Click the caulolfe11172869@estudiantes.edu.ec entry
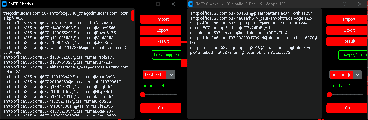This screenshot has height=120, width=368. (66, 50)
